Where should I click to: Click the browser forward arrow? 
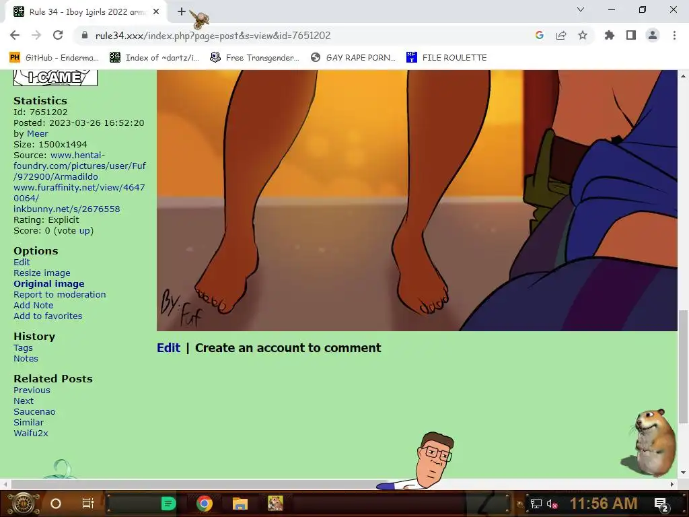[36, 35]
